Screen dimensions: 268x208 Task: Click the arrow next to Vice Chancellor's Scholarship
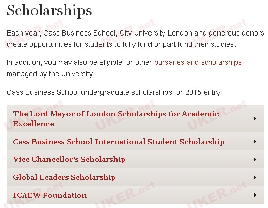pyautogui.click(x=255, y=159)
